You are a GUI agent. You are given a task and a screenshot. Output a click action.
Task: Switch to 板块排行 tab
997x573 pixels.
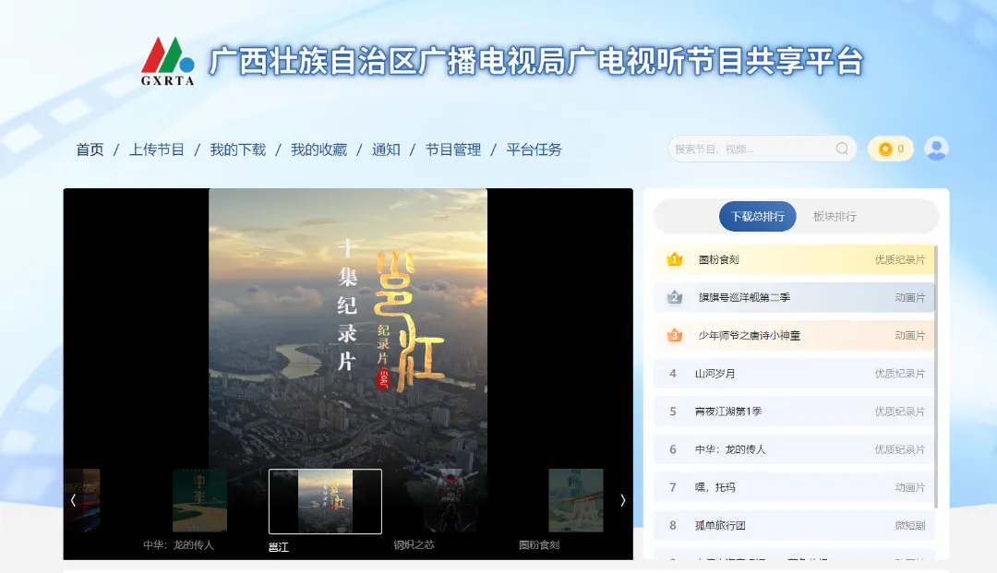click(835, 217)
